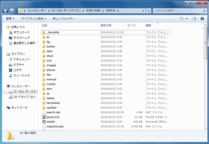Sort by 更新日時 column header
Viewport: 209px width, 144px height.
(x=106, y=25)
